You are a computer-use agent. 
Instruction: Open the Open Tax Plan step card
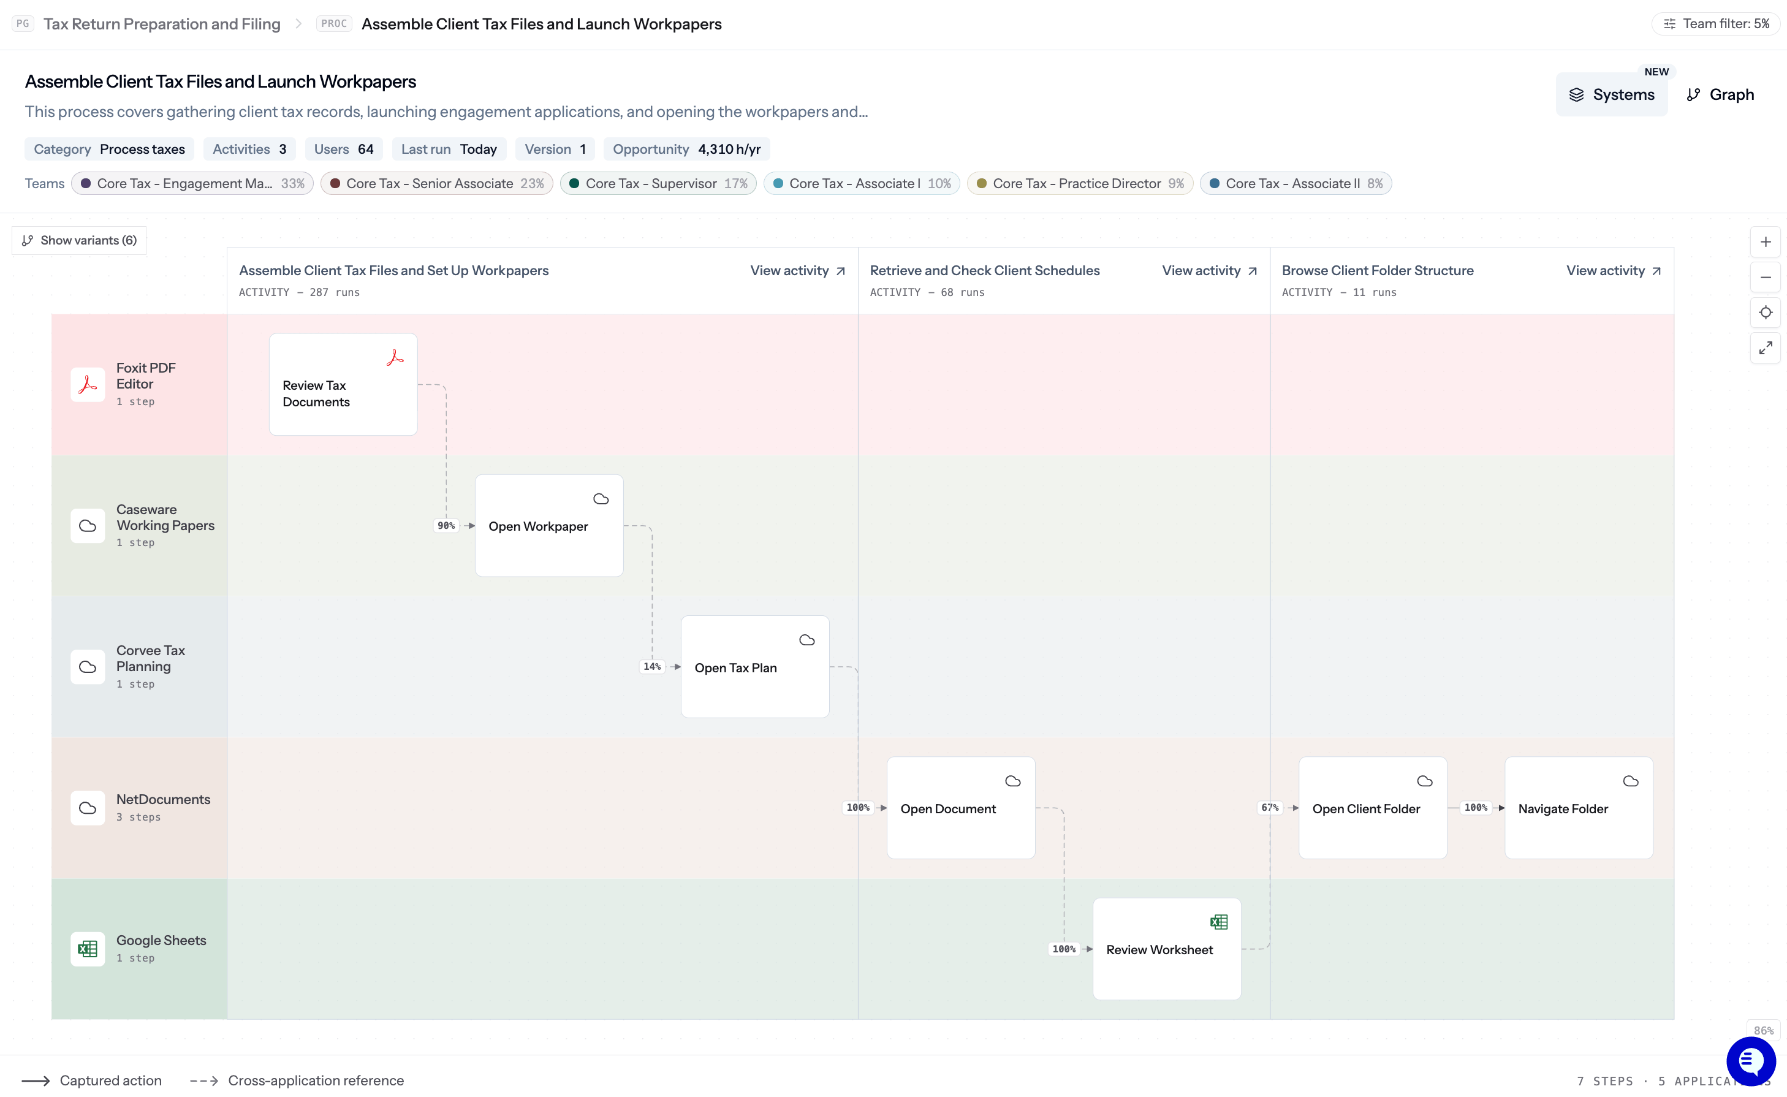755,667
